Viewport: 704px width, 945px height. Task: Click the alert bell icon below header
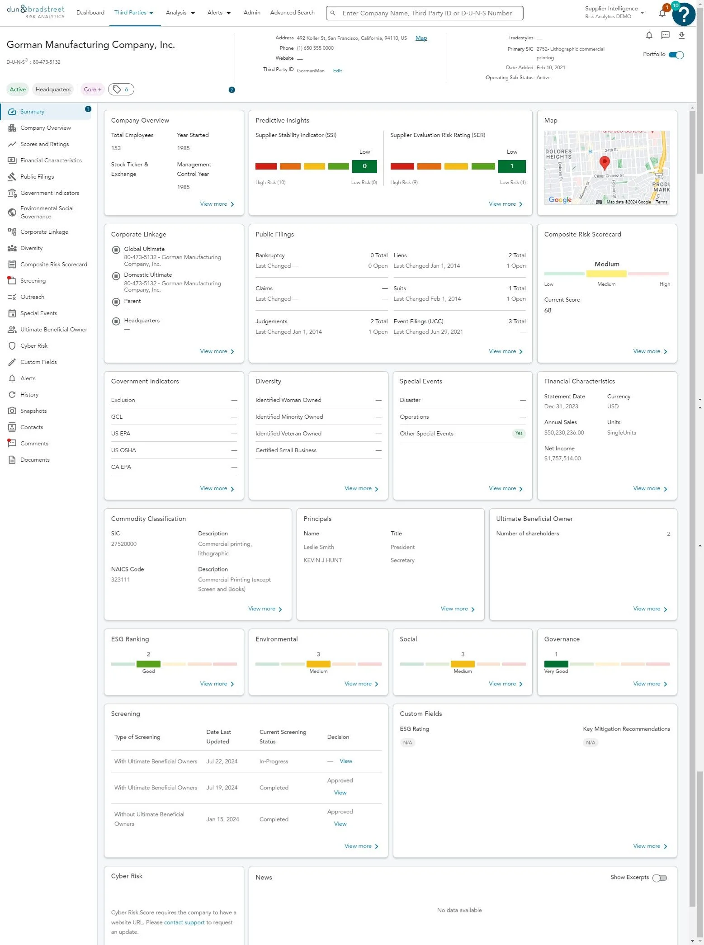649,35
